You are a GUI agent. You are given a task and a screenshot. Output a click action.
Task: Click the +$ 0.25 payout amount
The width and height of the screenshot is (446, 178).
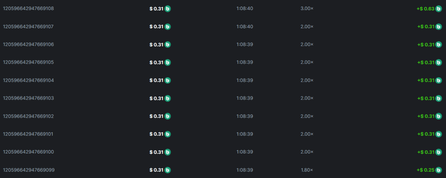pos(426,170)
